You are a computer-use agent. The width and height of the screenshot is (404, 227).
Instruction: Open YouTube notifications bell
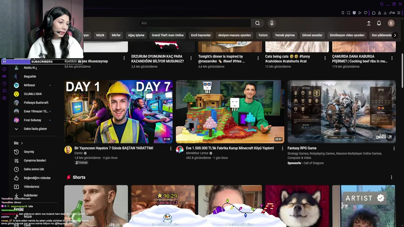point(379,23)
